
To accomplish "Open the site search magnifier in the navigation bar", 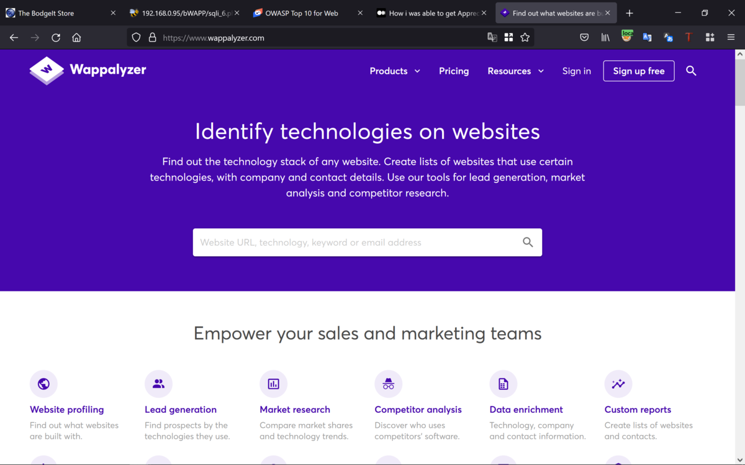I will [x=691, y=71].
